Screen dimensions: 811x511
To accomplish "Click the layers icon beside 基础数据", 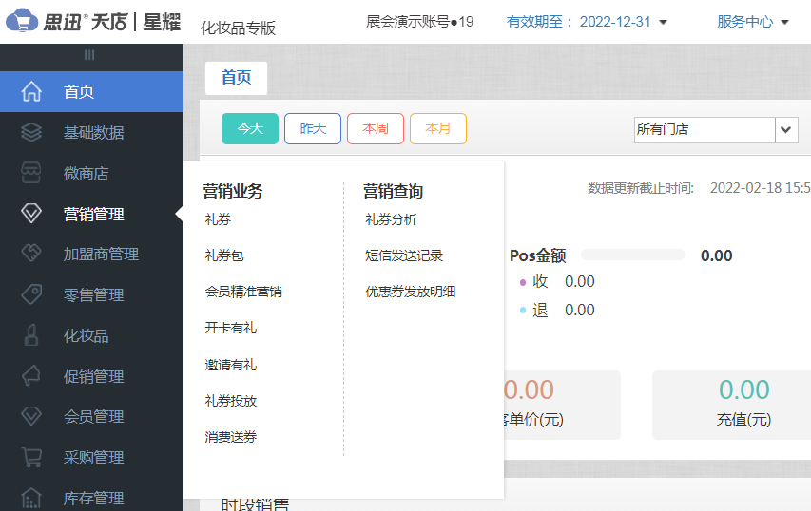I will point(31,132).
